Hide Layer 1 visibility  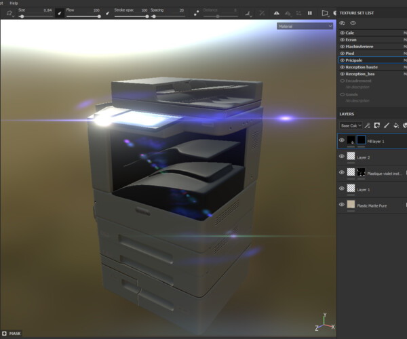pyautogui.click(x=342, y=188)
